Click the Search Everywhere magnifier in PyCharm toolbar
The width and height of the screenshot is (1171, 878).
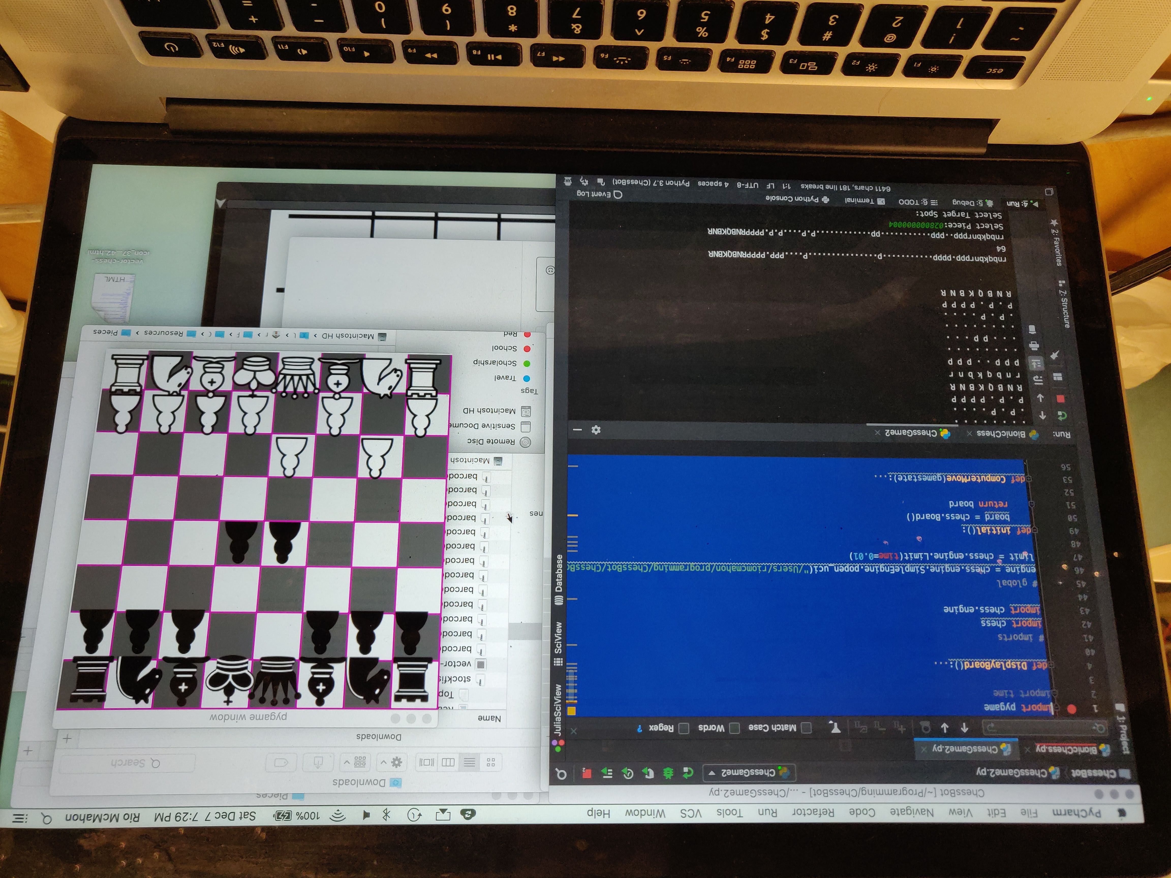click(x=562, y=774)
